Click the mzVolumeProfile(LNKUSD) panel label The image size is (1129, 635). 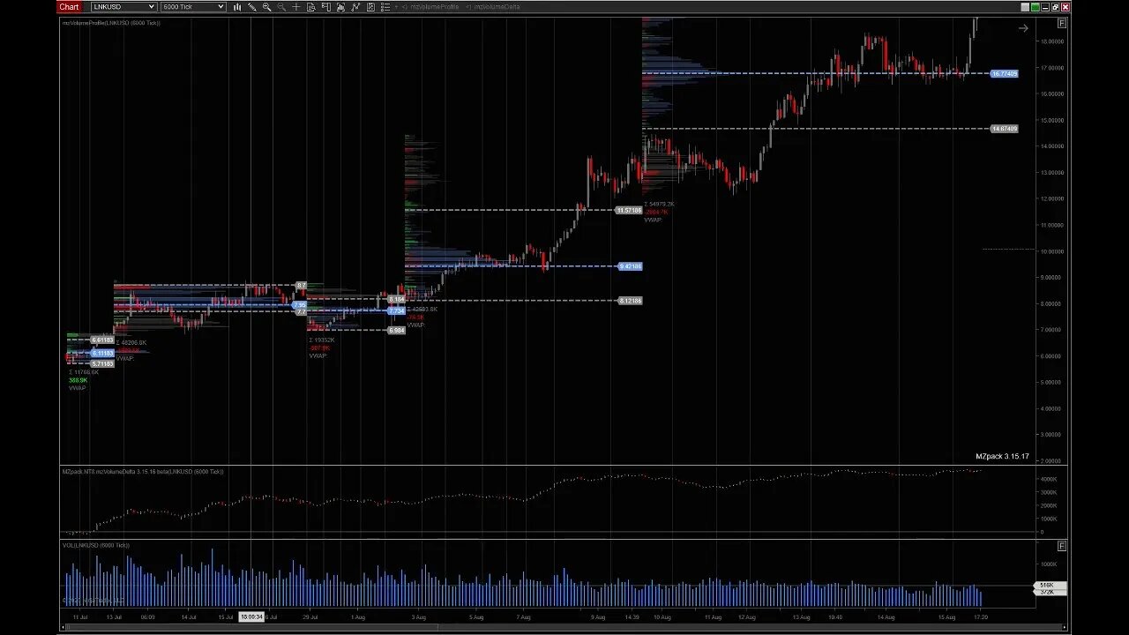(x=111, y=23)
